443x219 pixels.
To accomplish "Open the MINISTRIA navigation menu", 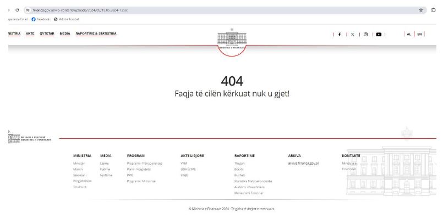I will [14, 33].
